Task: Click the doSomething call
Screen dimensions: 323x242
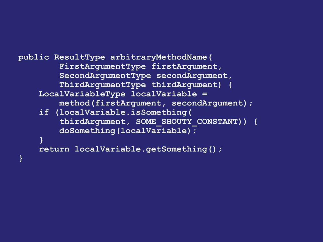Action: click(87, 131)
